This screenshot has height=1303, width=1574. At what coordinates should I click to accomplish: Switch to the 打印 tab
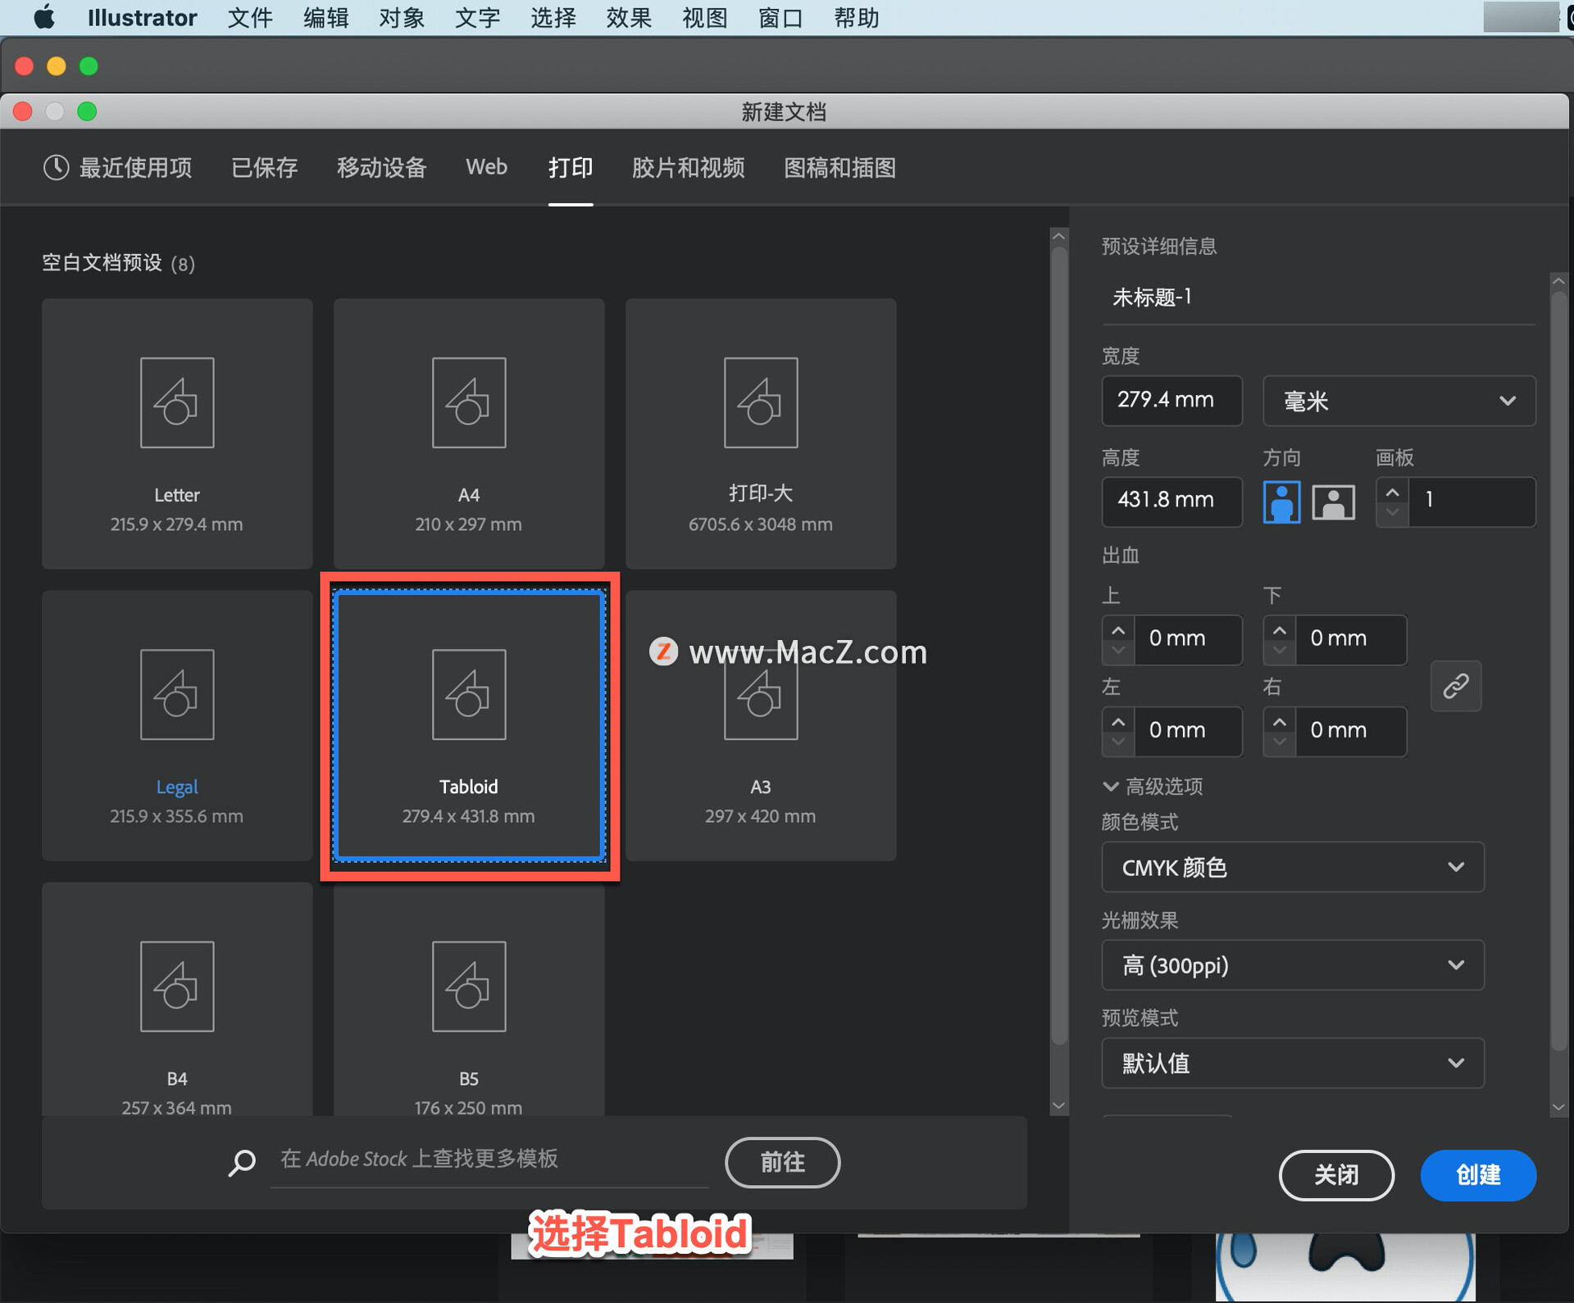pyautogui.click(x=571, y=168)
